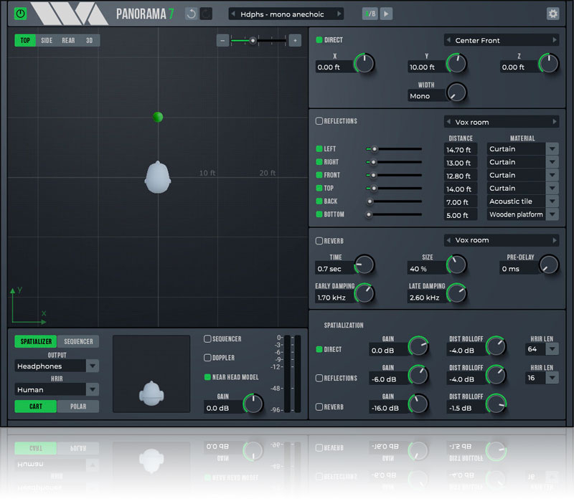This screenshot has width=574, height=499.
Task: Enable the Doppler checkbox
Action: (x=207, y=358)
